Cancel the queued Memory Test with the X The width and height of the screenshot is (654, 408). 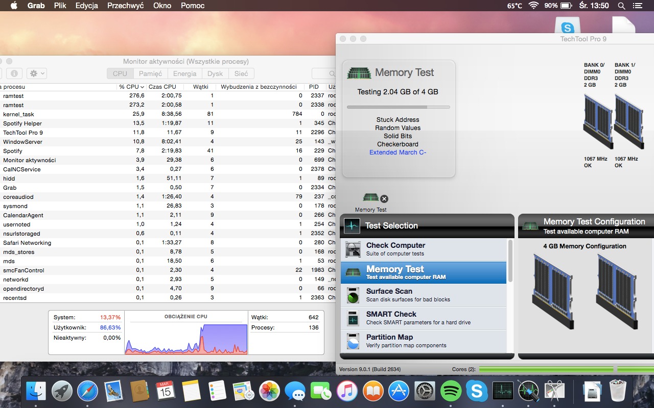384,199
